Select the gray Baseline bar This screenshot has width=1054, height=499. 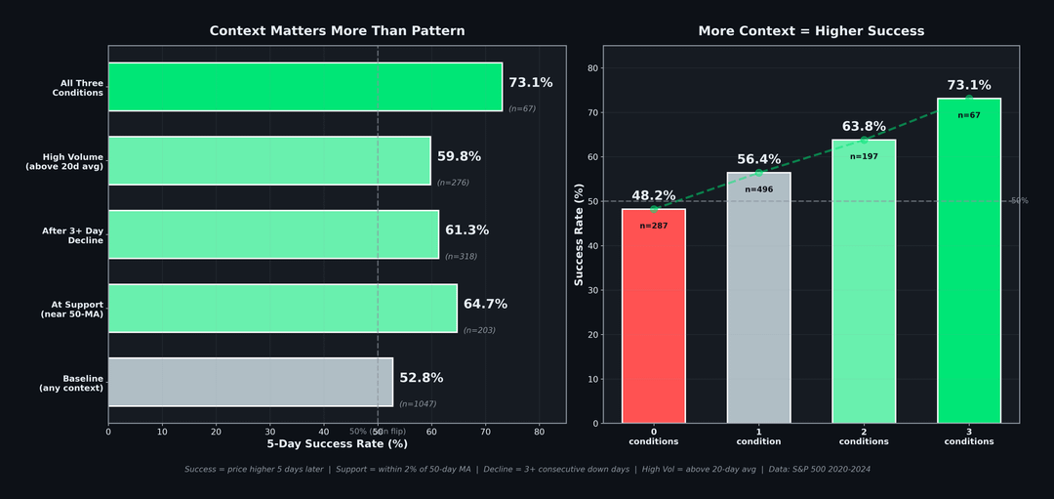tap(250, 382)
